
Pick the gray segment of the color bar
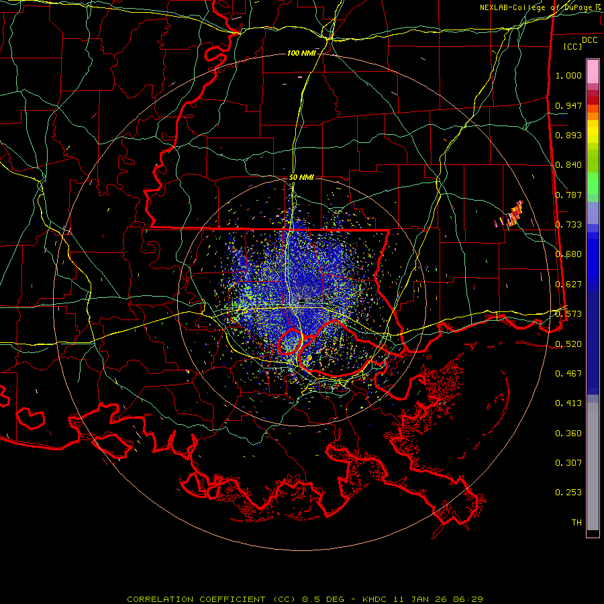(x=593, y=466)
